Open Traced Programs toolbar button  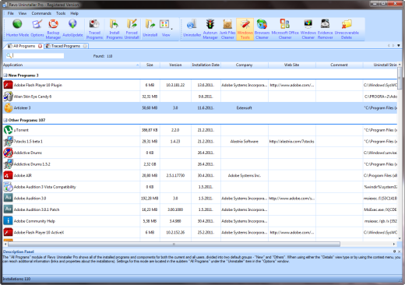94,29
